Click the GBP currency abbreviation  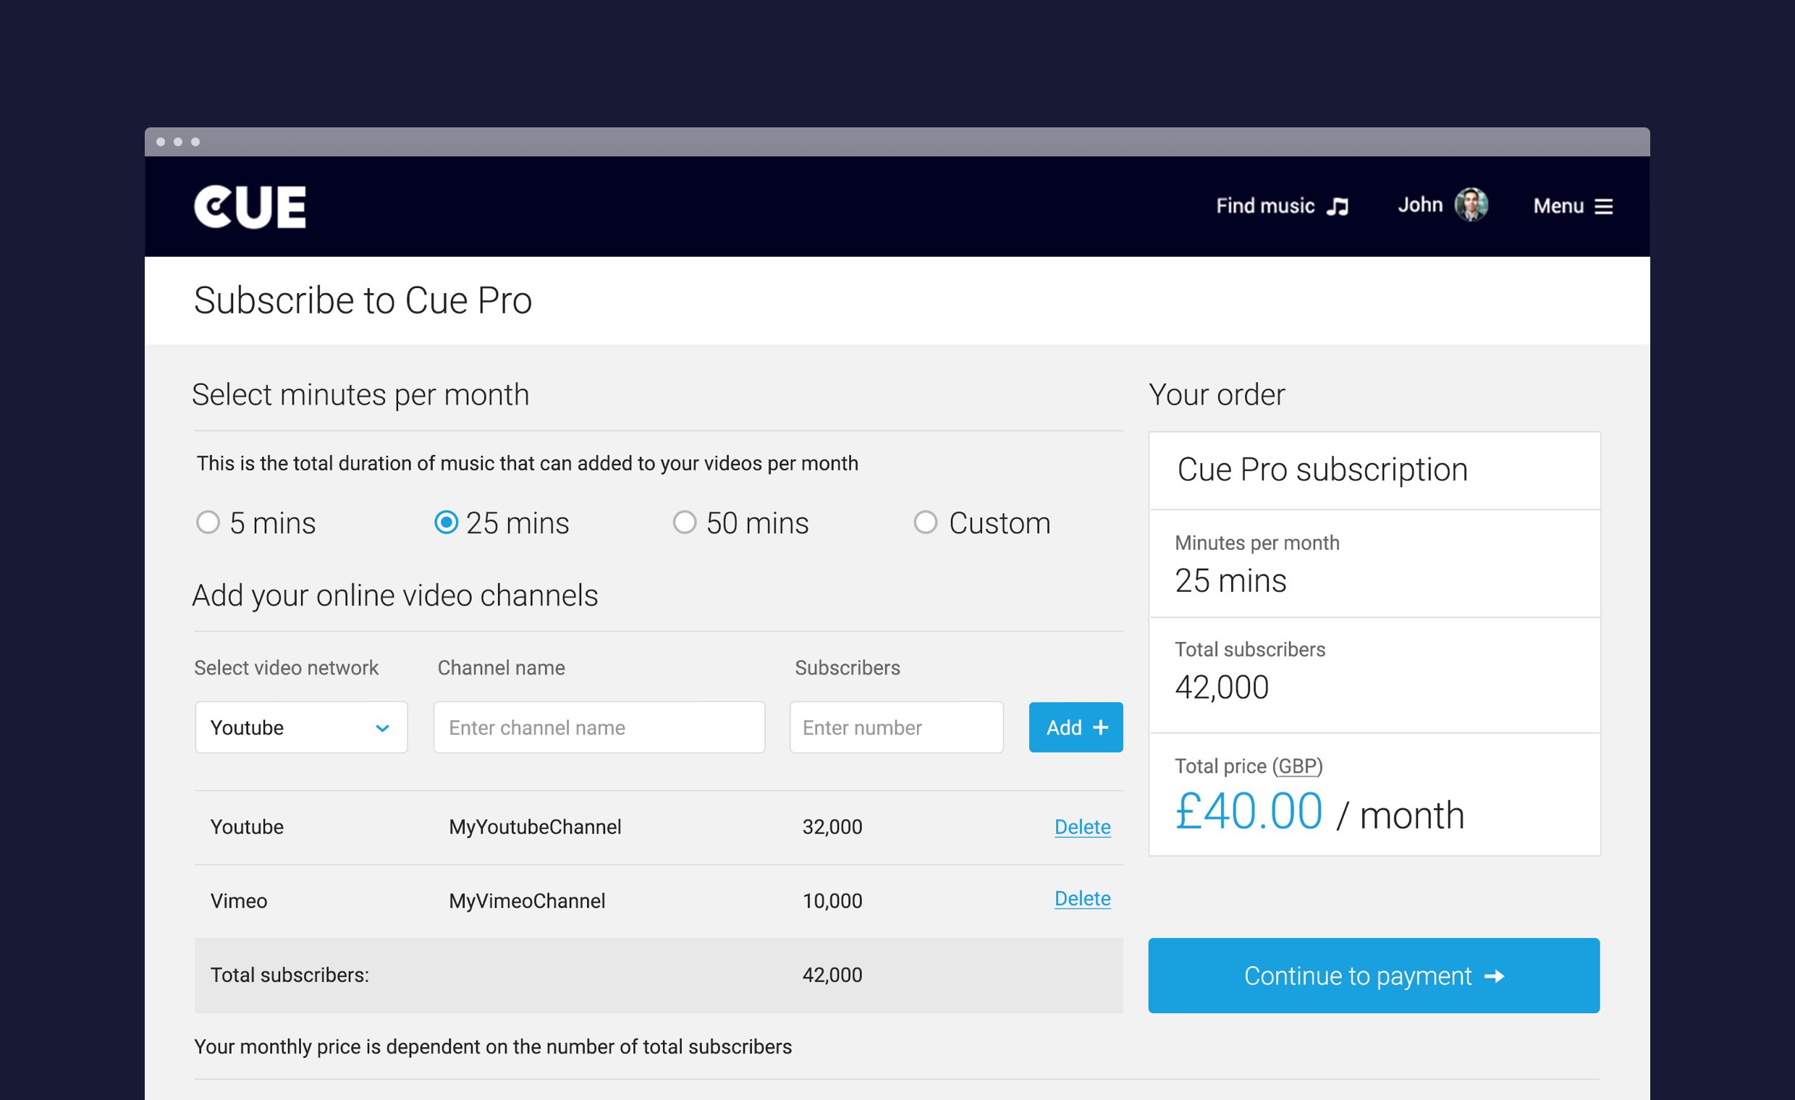[1298, 766]
